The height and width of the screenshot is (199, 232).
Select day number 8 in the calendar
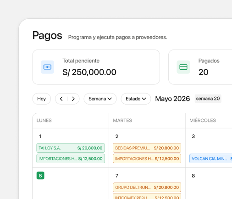193,176
